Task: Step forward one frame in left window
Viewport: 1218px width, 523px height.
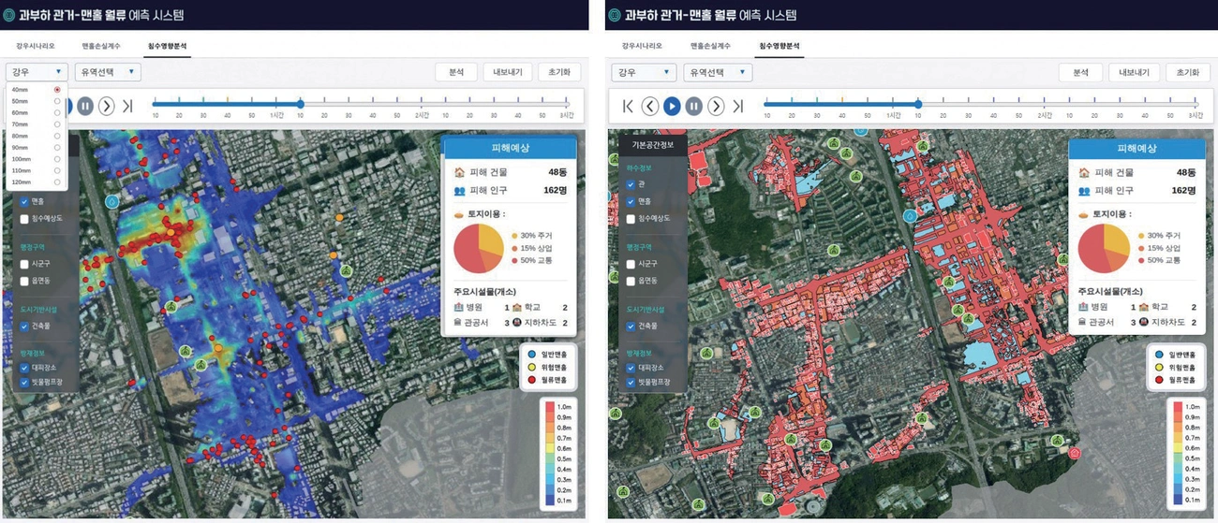Action: point(107,106)
